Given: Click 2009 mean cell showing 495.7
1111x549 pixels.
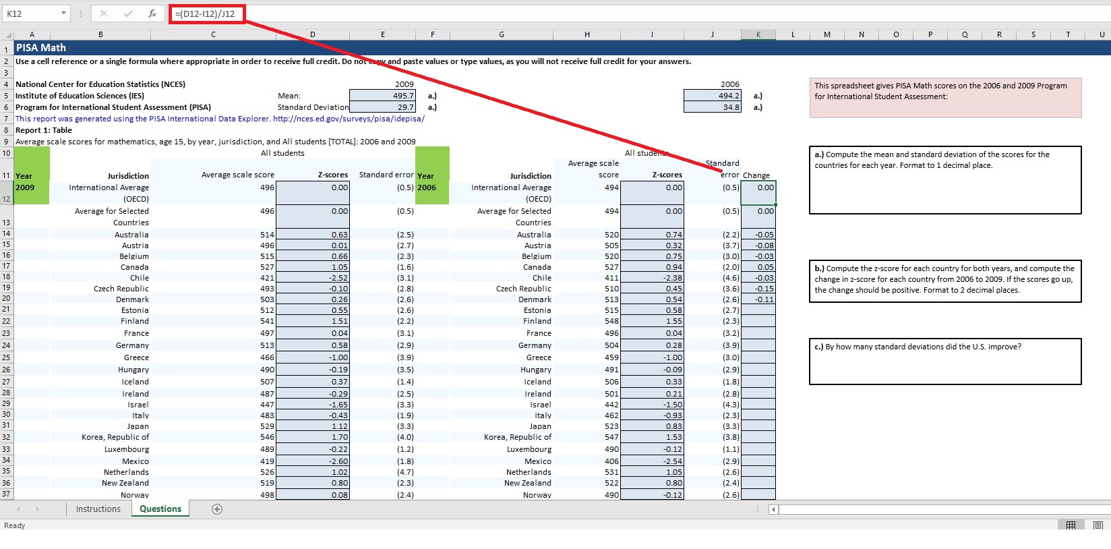Looking at the screenshot, I should [x=383, y=96].
